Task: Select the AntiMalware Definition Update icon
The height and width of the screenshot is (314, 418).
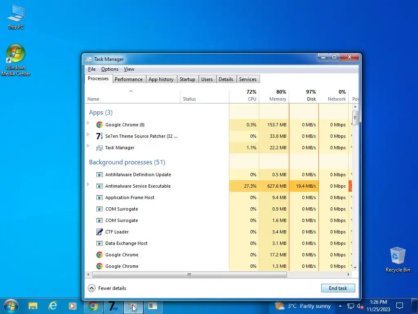Action: [100, 175]
